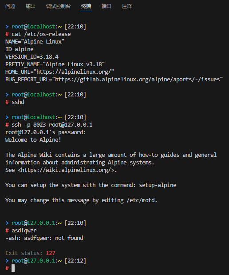This screenshot has height=275, width=229.
Task: Click the red exit status 127 value
Action: (51, 253)
